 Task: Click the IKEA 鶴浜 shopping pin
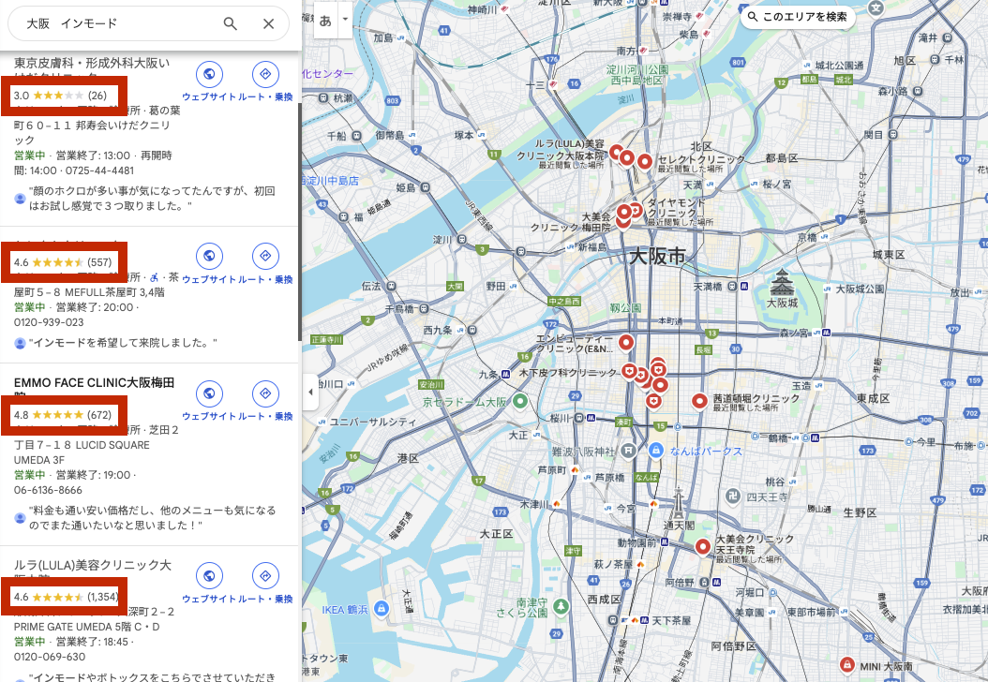point(381,609)
